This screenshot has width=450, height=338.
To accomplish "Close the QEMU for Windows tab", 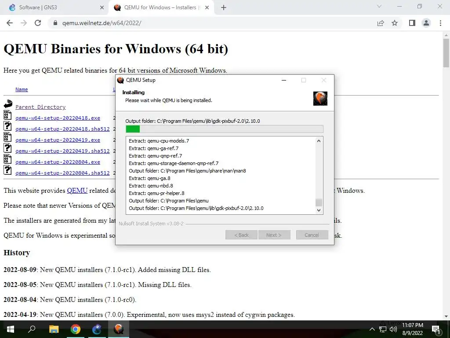I will [207, 8].
